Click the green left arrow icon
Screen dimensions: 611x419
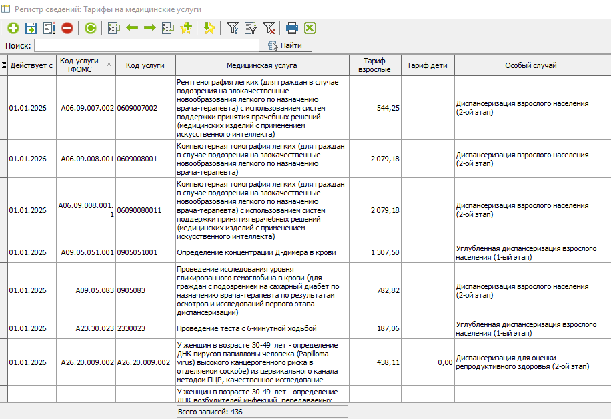(x=132, y=28)
